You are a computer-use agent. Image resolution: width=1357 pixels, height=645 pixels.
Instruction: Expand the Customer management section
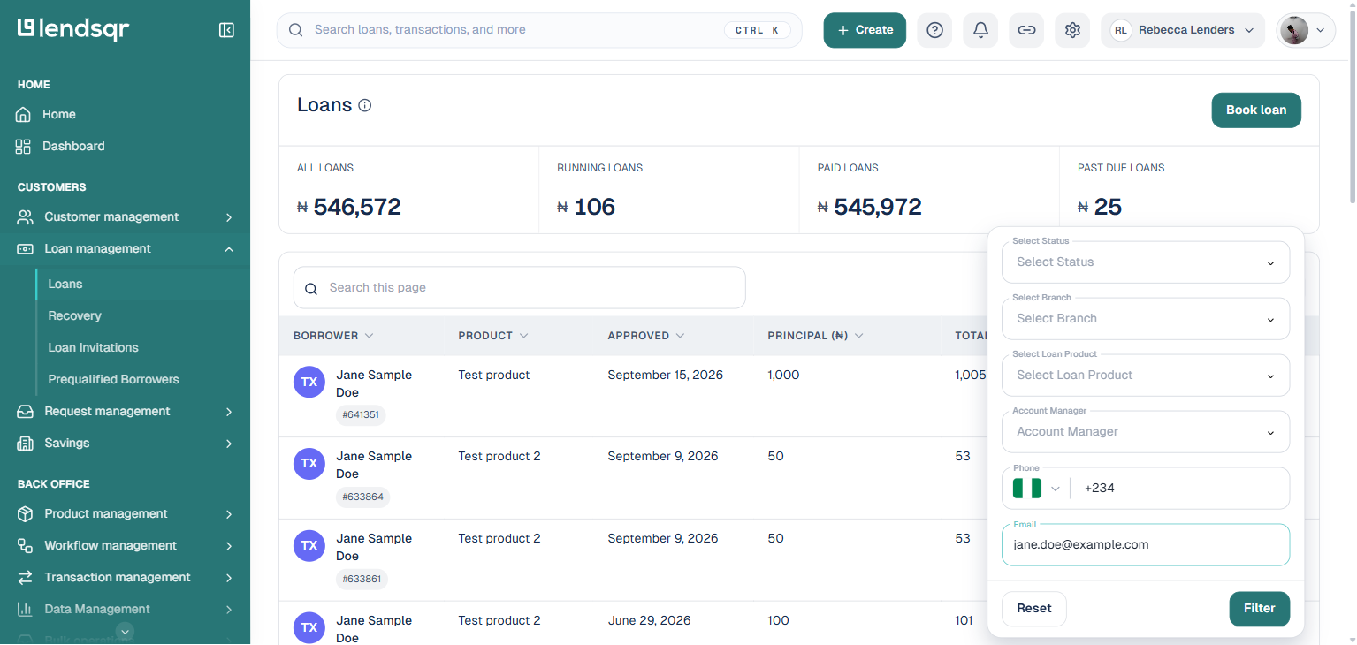(229, 217)
